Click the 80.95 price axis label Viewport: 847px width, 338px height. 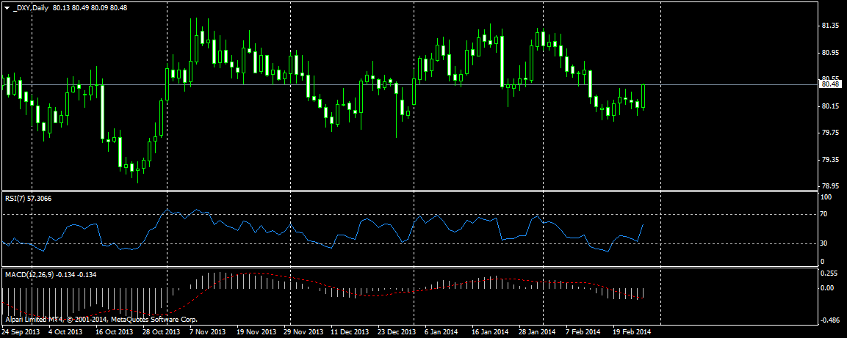pos(829,53)
